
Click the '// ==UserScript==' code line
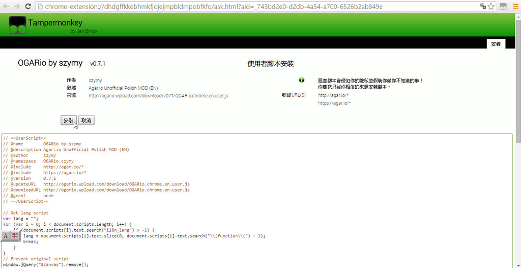(24, 138)
